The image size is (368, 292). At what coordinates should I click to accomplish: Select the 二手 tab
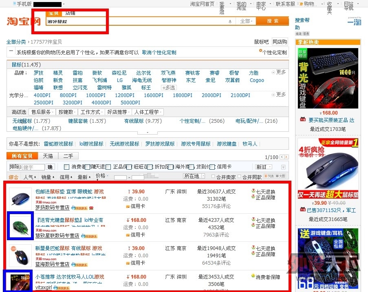tap(68, 156)
